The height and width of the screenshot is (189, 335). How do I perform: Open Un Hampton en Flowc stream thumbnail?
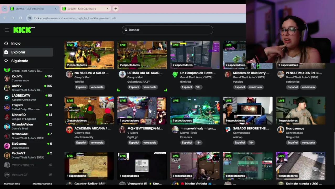(x=195, y=55)
